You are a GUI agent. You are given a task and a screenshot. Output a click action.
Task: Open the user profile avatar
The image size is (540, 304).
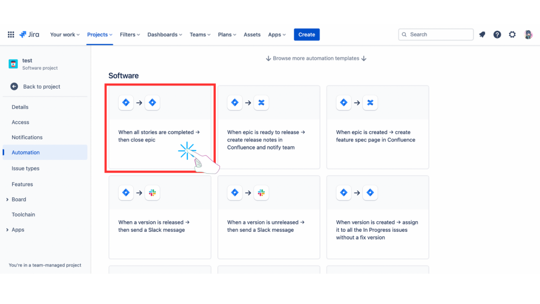(x=528, y=34)
